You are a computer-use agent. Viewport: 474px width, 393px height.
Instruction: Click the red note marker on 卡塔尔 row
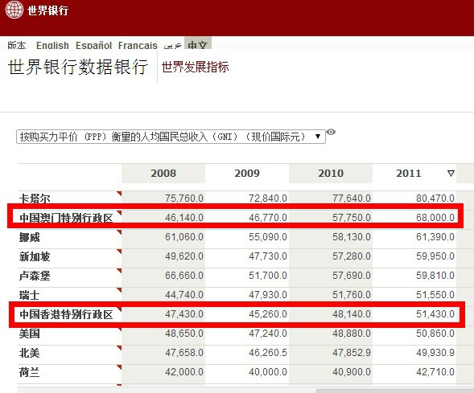point(119,194)
